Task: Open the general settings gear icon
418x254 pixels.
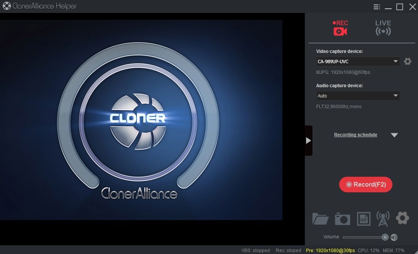Action: 402,218
